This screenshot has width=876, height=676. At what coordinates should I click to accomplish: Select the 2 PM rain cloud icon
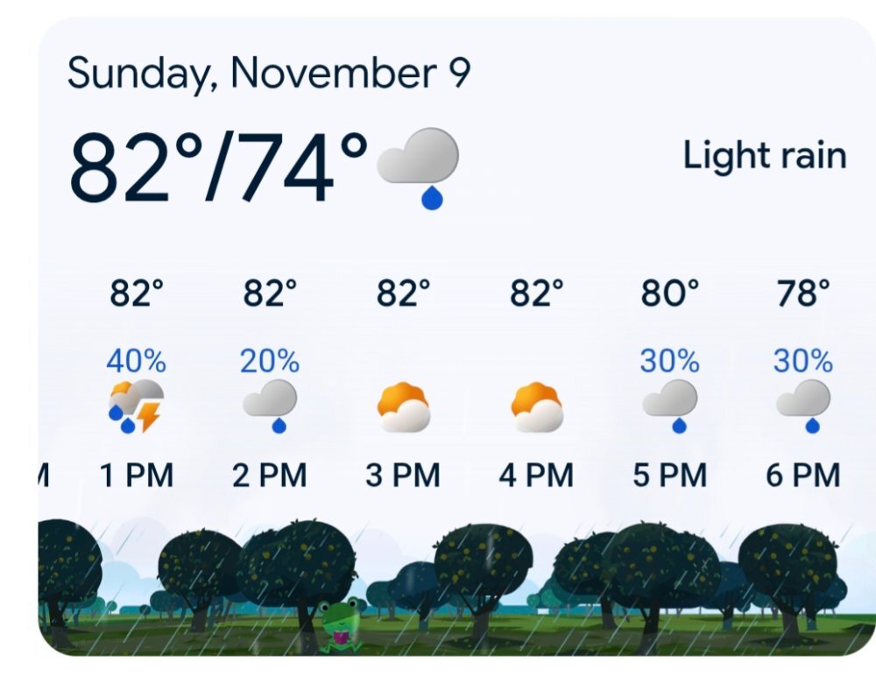click(x=270, y=405)
